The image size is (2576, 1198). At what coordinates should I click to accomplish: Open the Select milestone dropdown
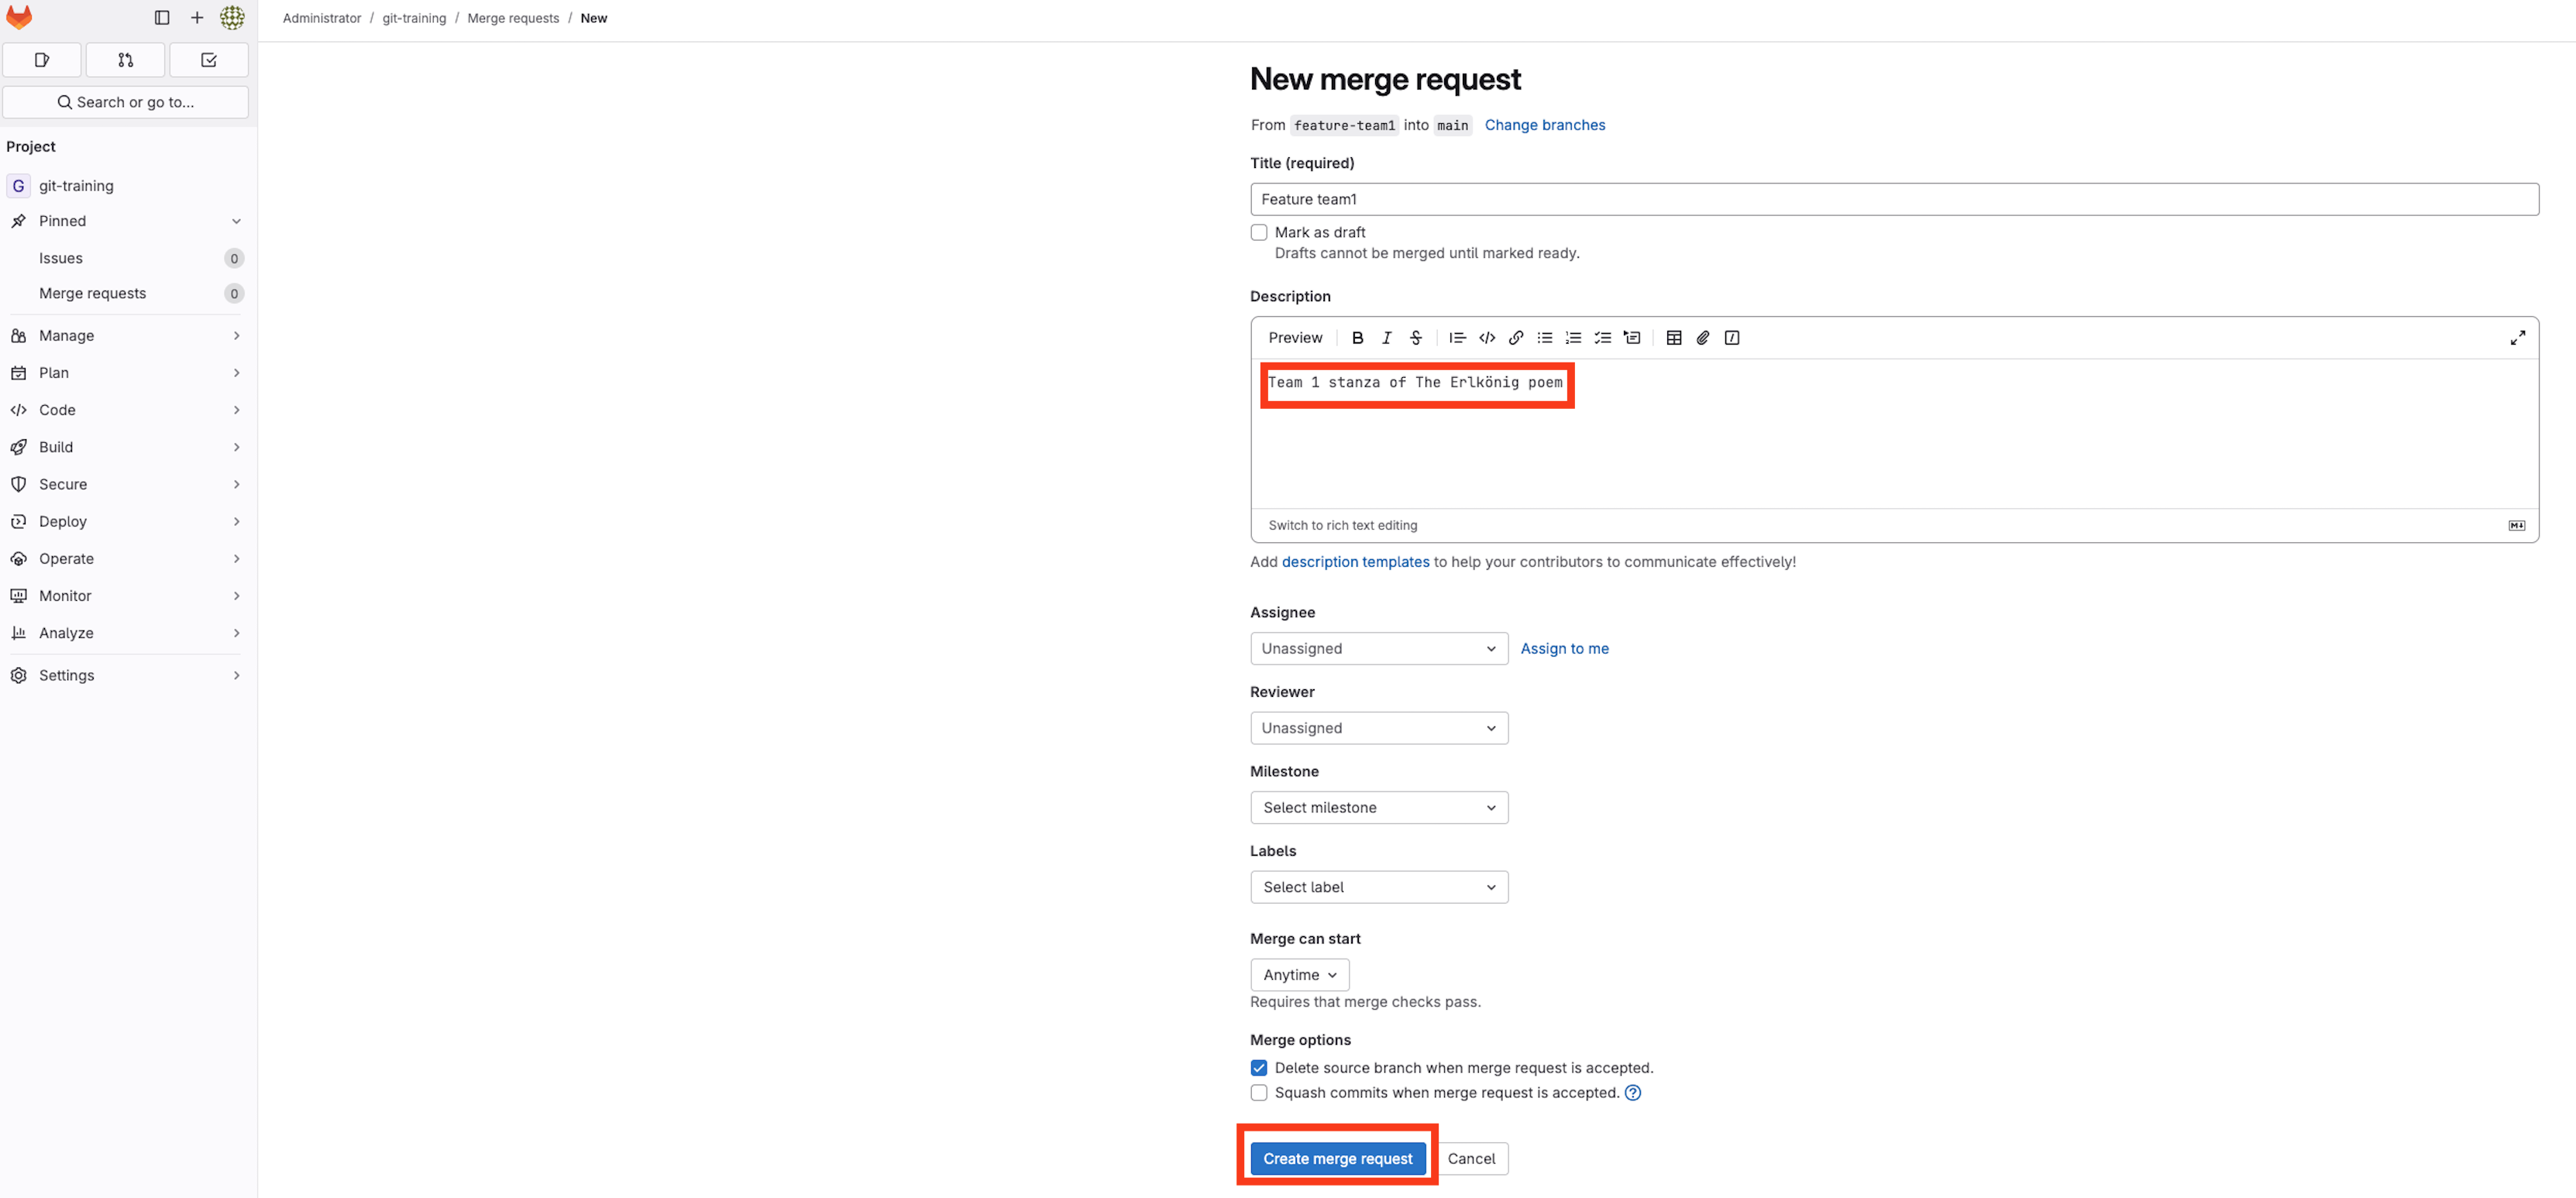[x=1378, y=808]
